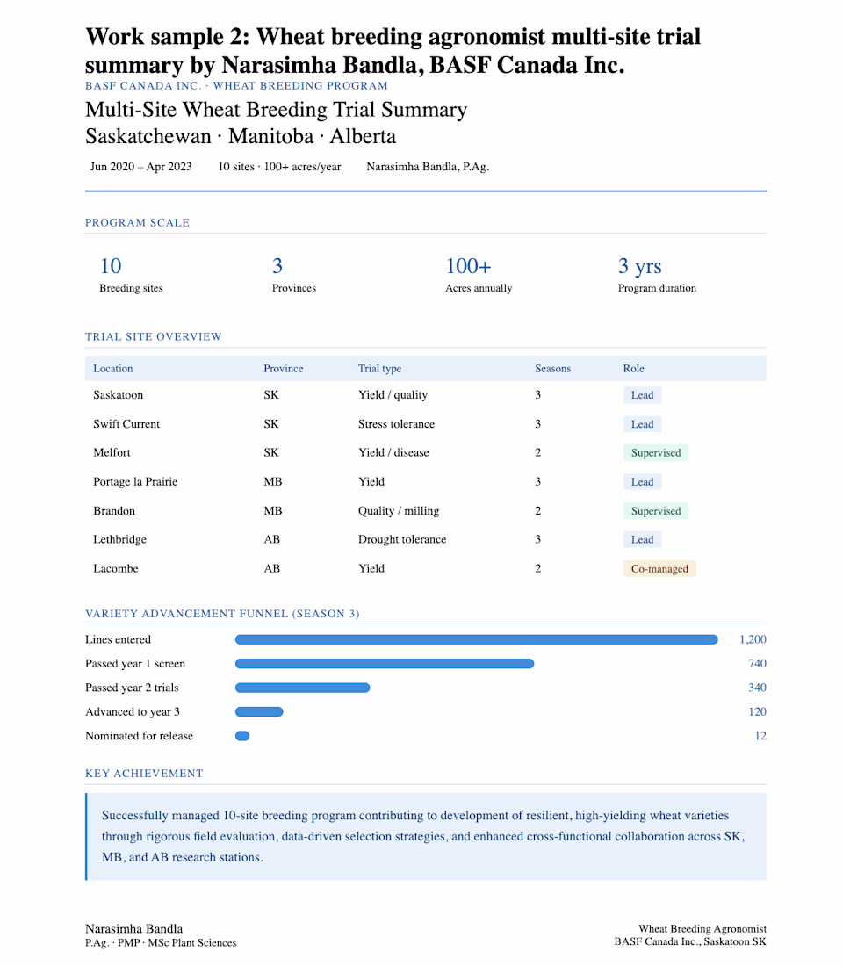The width and height of the screenshot is (843, 966).
Task: Click the 'Province' column header
Action: (x=284, y=369)
